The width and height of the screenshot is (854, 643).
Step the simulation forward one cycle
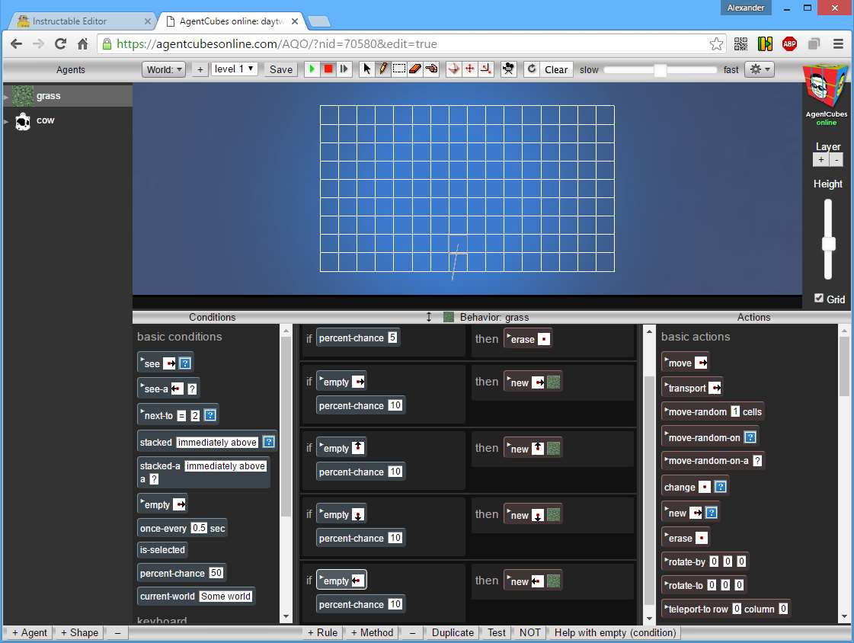click(344, 69)
